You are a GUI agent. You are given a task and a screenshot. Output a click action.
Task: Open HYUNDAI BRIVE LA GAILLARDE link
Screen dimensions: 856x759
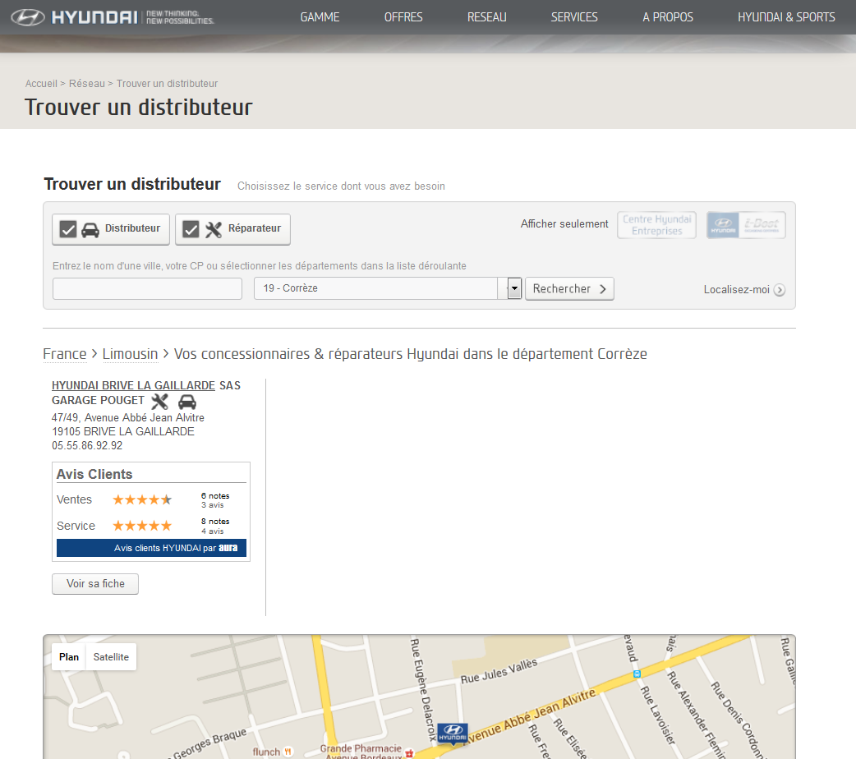coord(133,385)
